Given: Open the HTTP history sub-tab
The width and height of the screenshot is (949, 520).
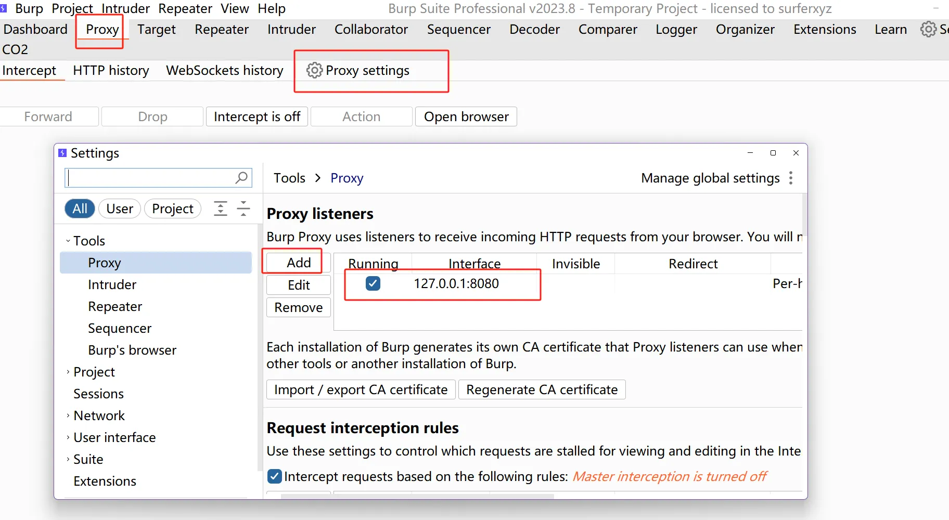Looking at the screenshot, I should click(x=111, y=70).
